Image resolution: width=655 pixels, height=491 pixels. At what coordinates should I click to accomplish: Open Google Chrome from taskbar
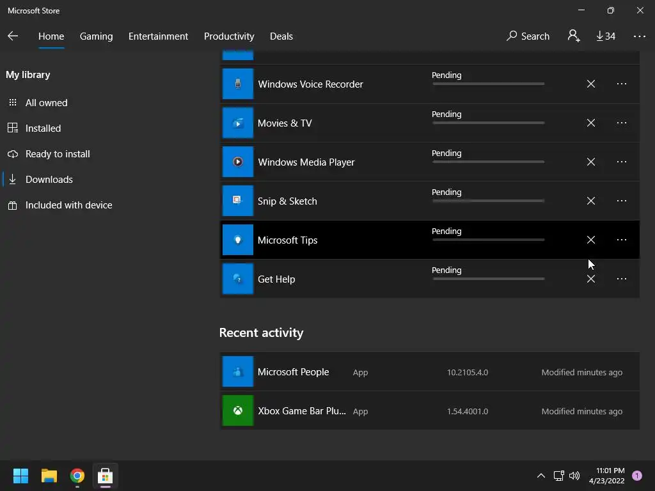tap(77, 476)
